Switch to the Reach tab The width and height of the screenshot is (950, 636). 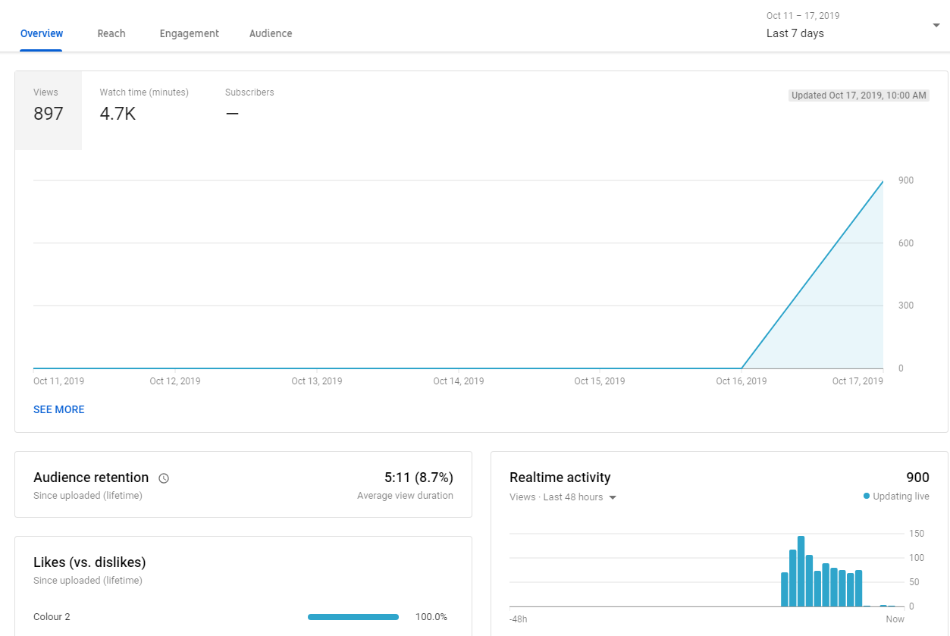[x=111, y=33]
